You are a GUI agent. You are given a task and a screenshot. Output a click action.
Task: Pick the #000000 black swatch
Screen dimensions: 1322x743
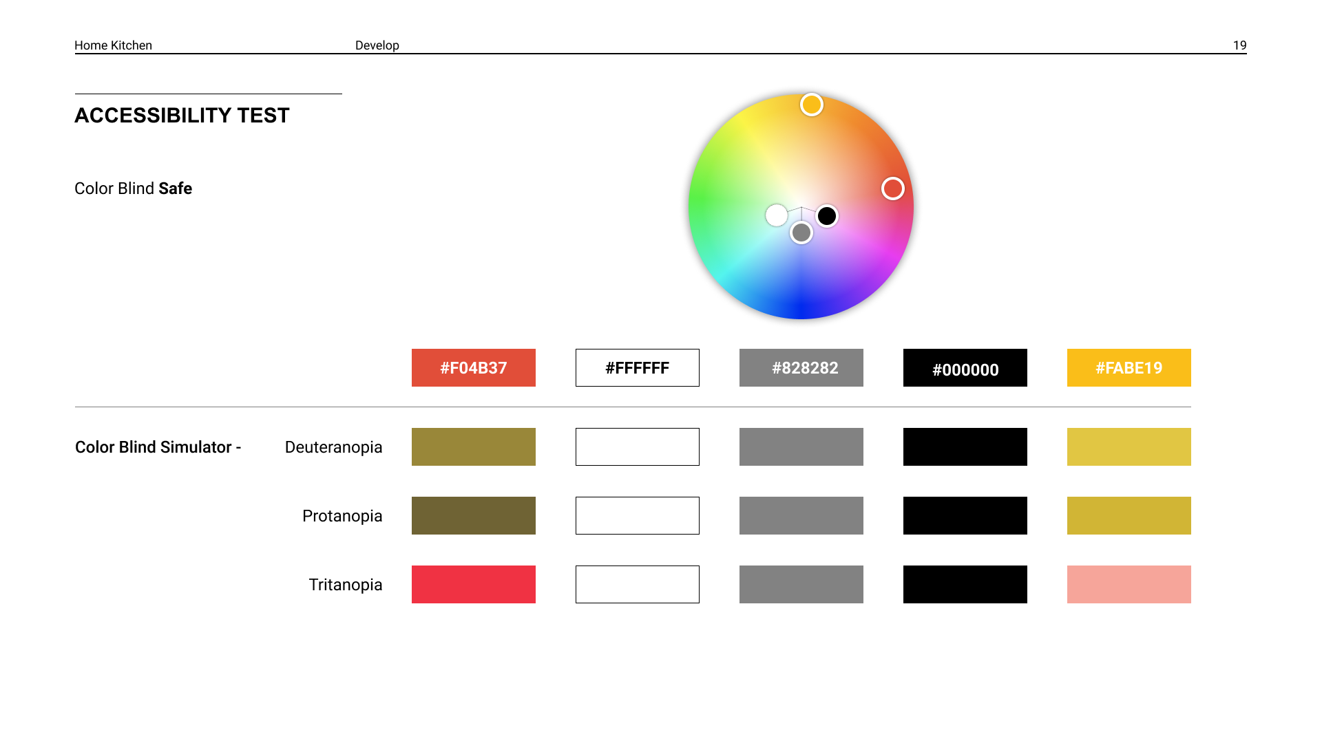(965, 367)
